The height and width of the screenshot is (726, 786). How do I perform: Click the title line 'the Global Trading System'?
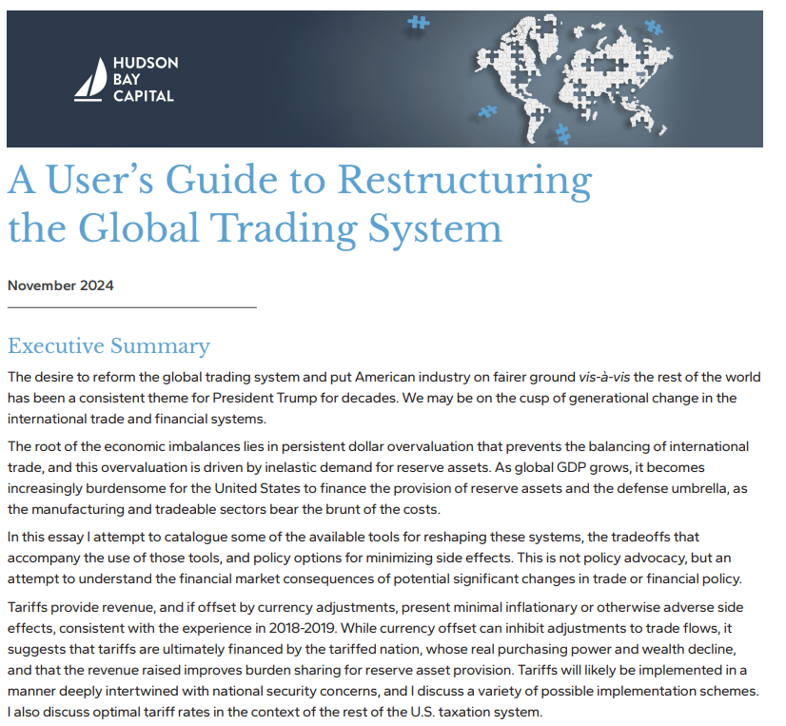254,227
